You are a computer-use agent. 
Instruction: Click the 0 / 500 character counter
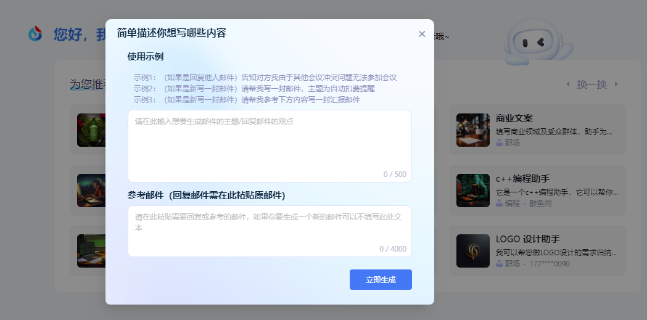[395, 174]
